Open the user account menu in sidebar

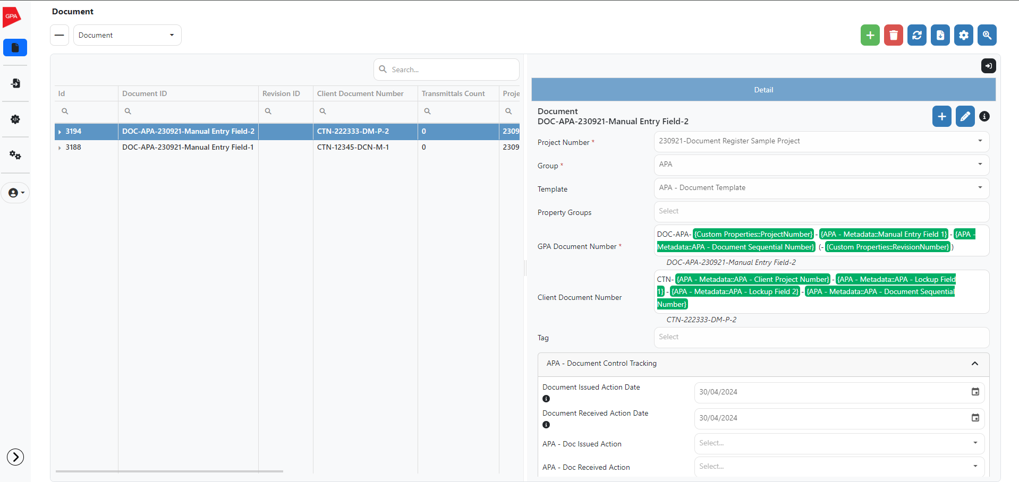(x=15, y=193)
